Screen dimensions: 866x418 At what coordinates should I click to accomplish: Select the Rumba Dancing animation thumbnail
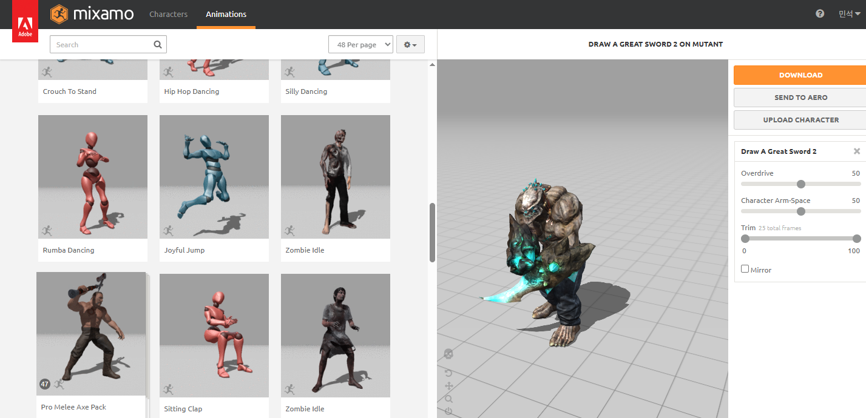(x=93, y=177)
